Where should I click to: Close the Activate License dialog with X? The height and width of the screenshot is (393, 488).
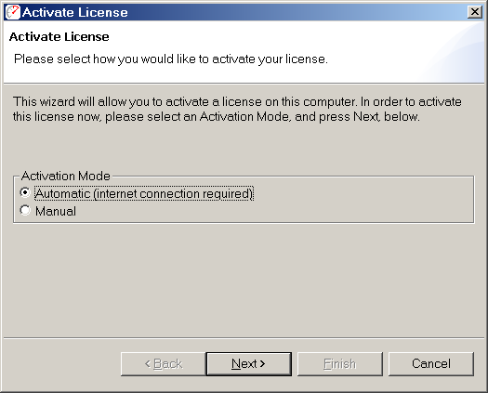click(x=475, y=12)
